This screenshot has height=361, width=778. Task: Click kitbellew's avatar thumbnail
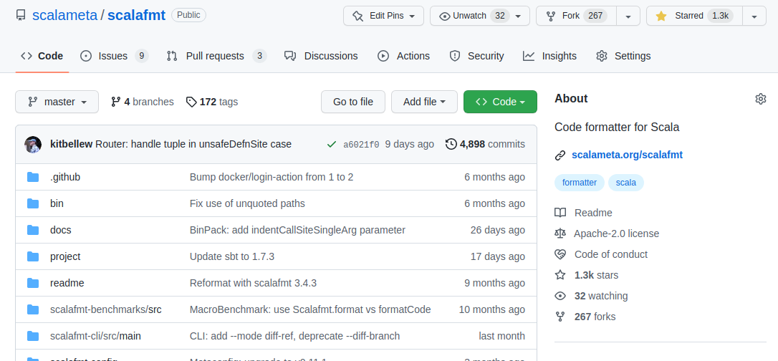(33, 144)
